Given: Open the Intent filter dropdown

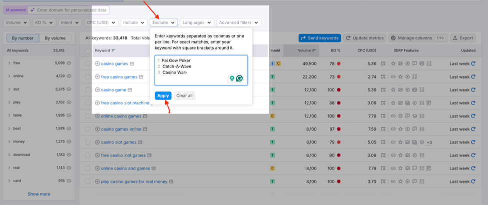Looking at the screenshot, I should [x=70, y=22].
